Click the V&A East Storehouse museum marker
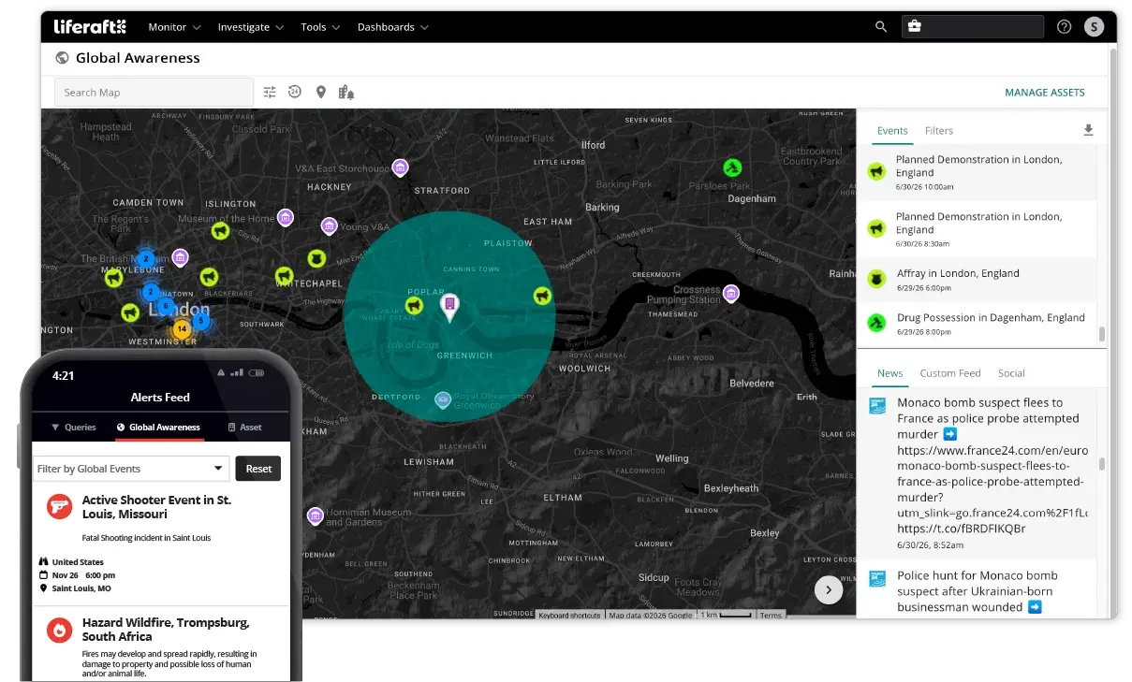This screenshot has width=1132, height=682. click(x=400, y=167)
